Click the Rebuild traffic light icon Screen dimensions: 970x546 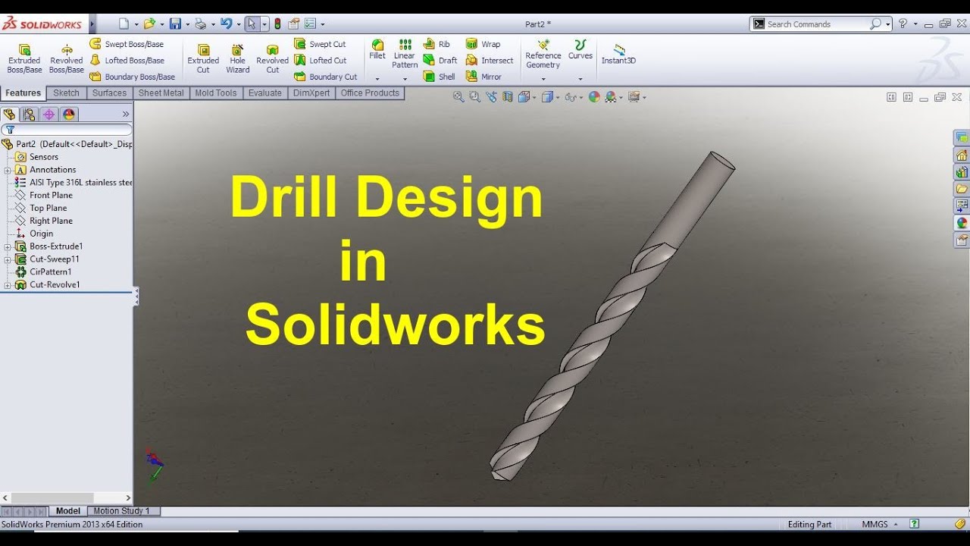pos(277,24)
